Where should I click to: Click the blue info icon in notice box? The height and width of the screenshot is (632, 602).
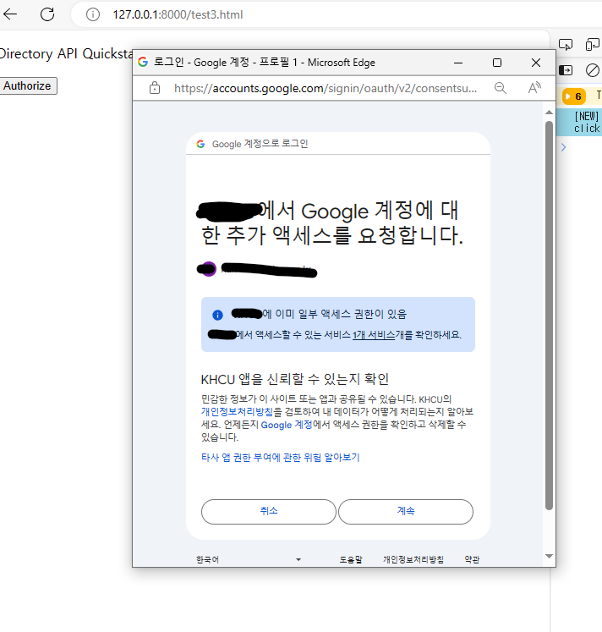(x=217, y=315)
